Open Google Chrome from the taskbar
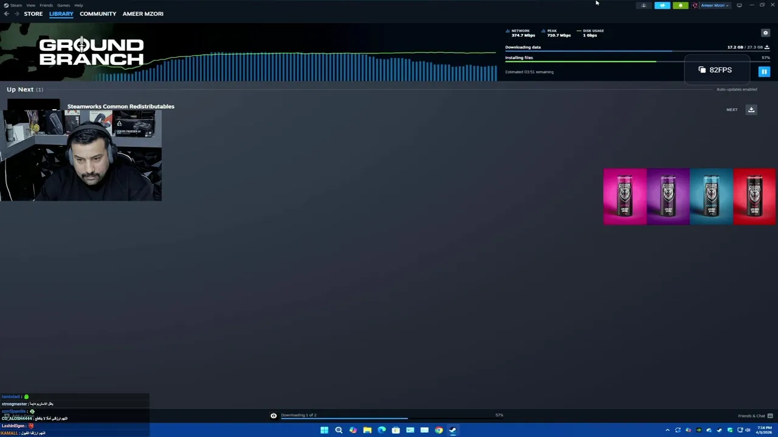This screenshot has width=778, height=437. [x=438, y=430]
